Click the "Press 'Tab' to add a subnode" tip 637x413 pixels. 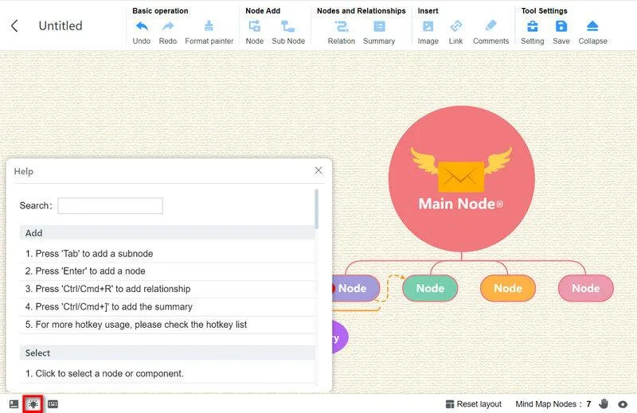(x=167, y=254)
